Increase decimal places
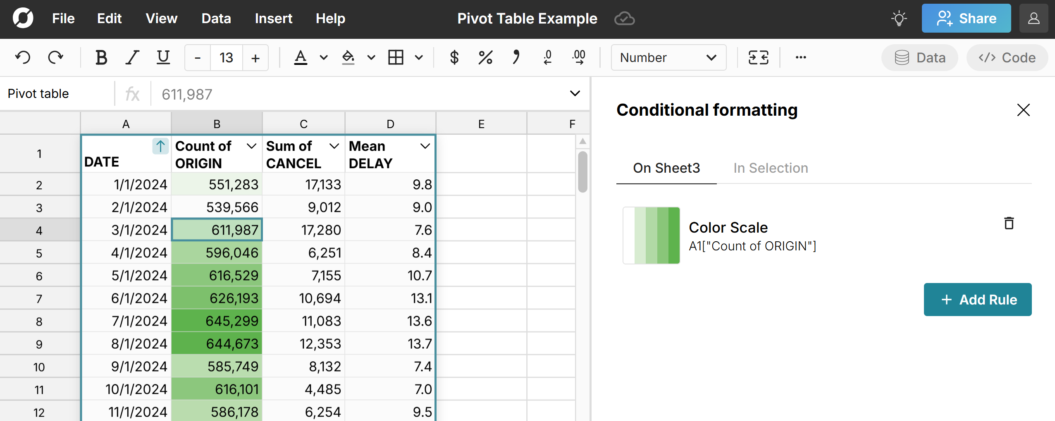 click(578, 57)
